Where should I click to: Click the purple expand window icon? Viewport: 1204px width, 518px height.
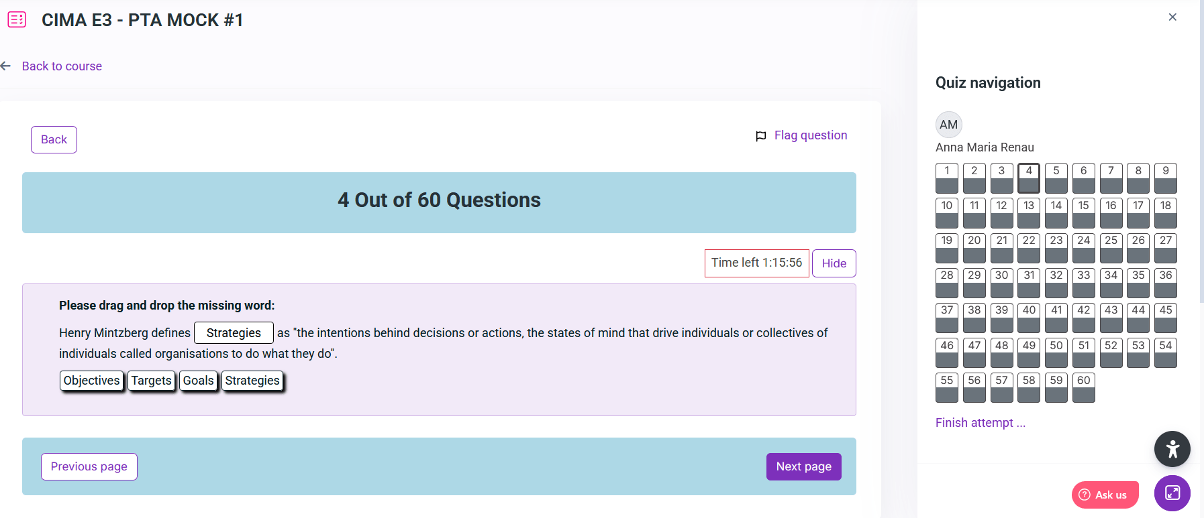pyautogui.click(x=1172, y=493)
